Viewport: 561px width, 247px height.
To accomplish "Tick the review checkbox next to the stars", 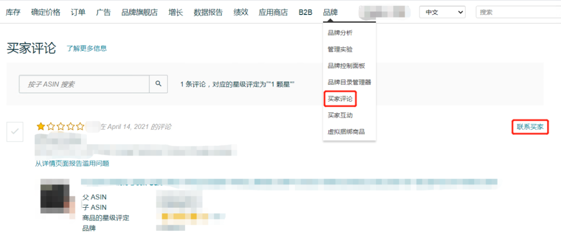I will tap(15, 132).
